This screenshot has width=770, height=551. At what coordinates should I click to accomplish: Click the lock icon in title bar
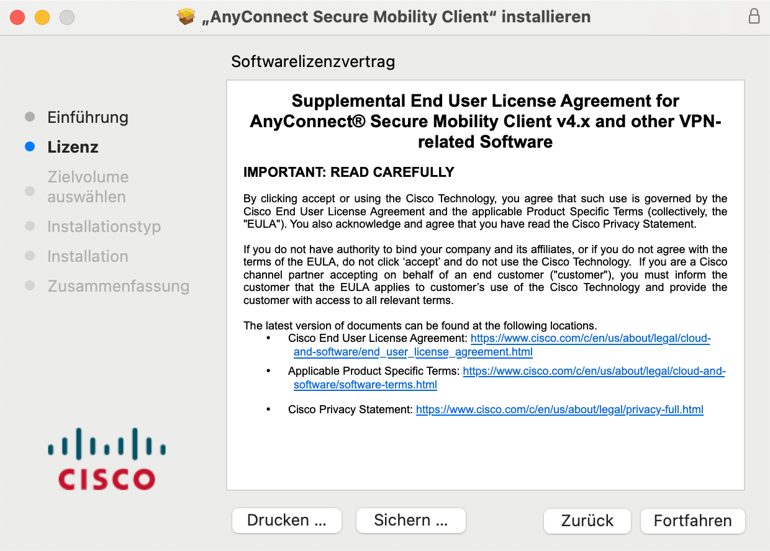click(754, 17)
